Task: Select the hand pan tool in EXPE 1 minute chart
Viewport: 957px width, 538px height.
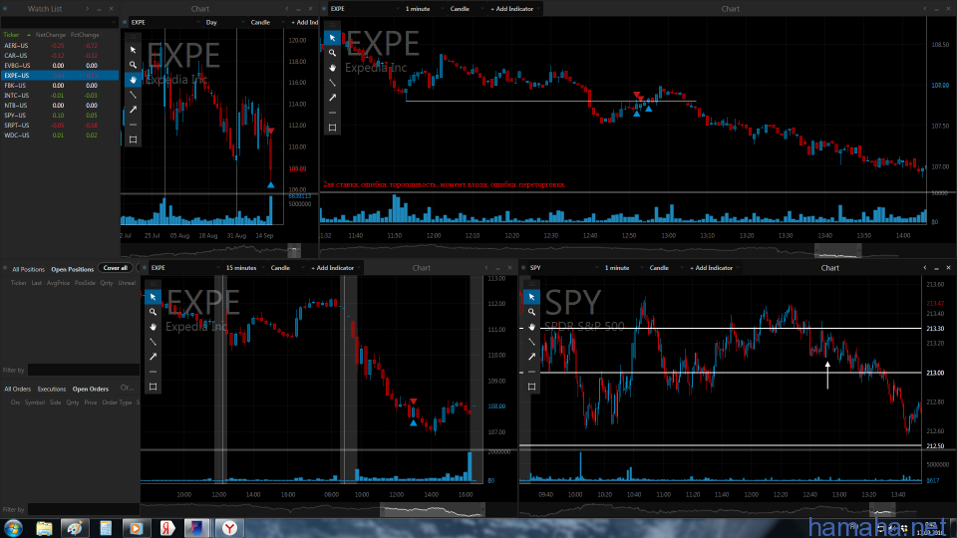Action: pyautogui.click(x=332, y=68)
